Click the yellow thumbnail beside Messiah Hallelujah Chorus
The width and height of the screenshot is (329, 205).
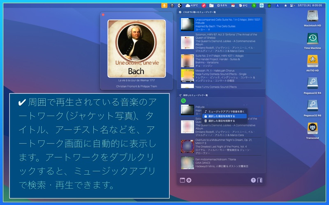tap(188, 75)
